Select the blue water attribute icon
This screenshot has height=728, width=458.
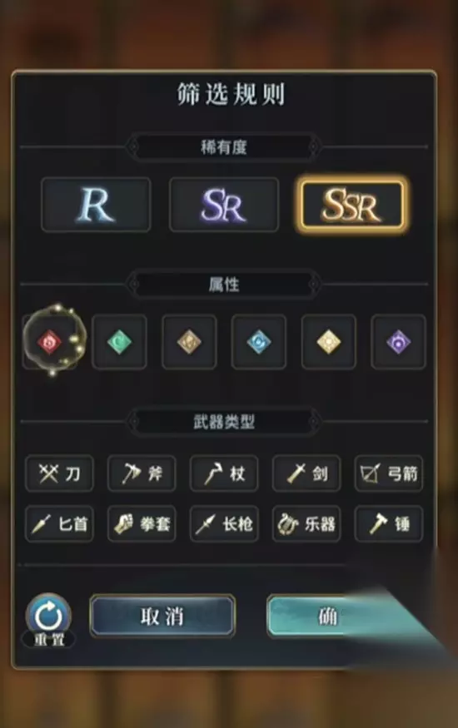pos(259,342)
